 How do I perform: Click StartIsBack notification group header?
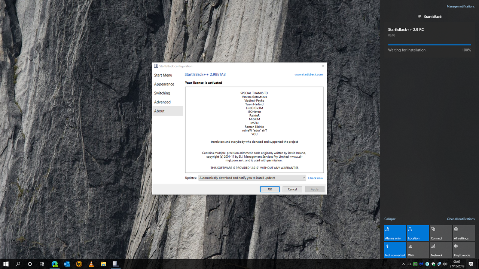pos(430,17)
